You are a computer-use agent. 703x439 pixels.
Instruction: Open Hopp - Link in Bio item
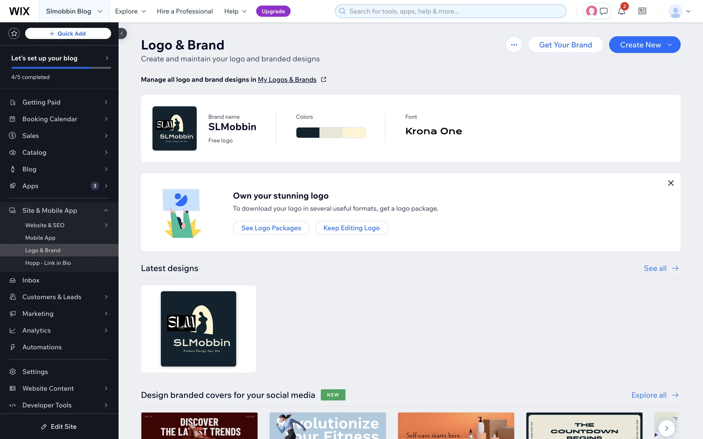click(x=48, y=263)
